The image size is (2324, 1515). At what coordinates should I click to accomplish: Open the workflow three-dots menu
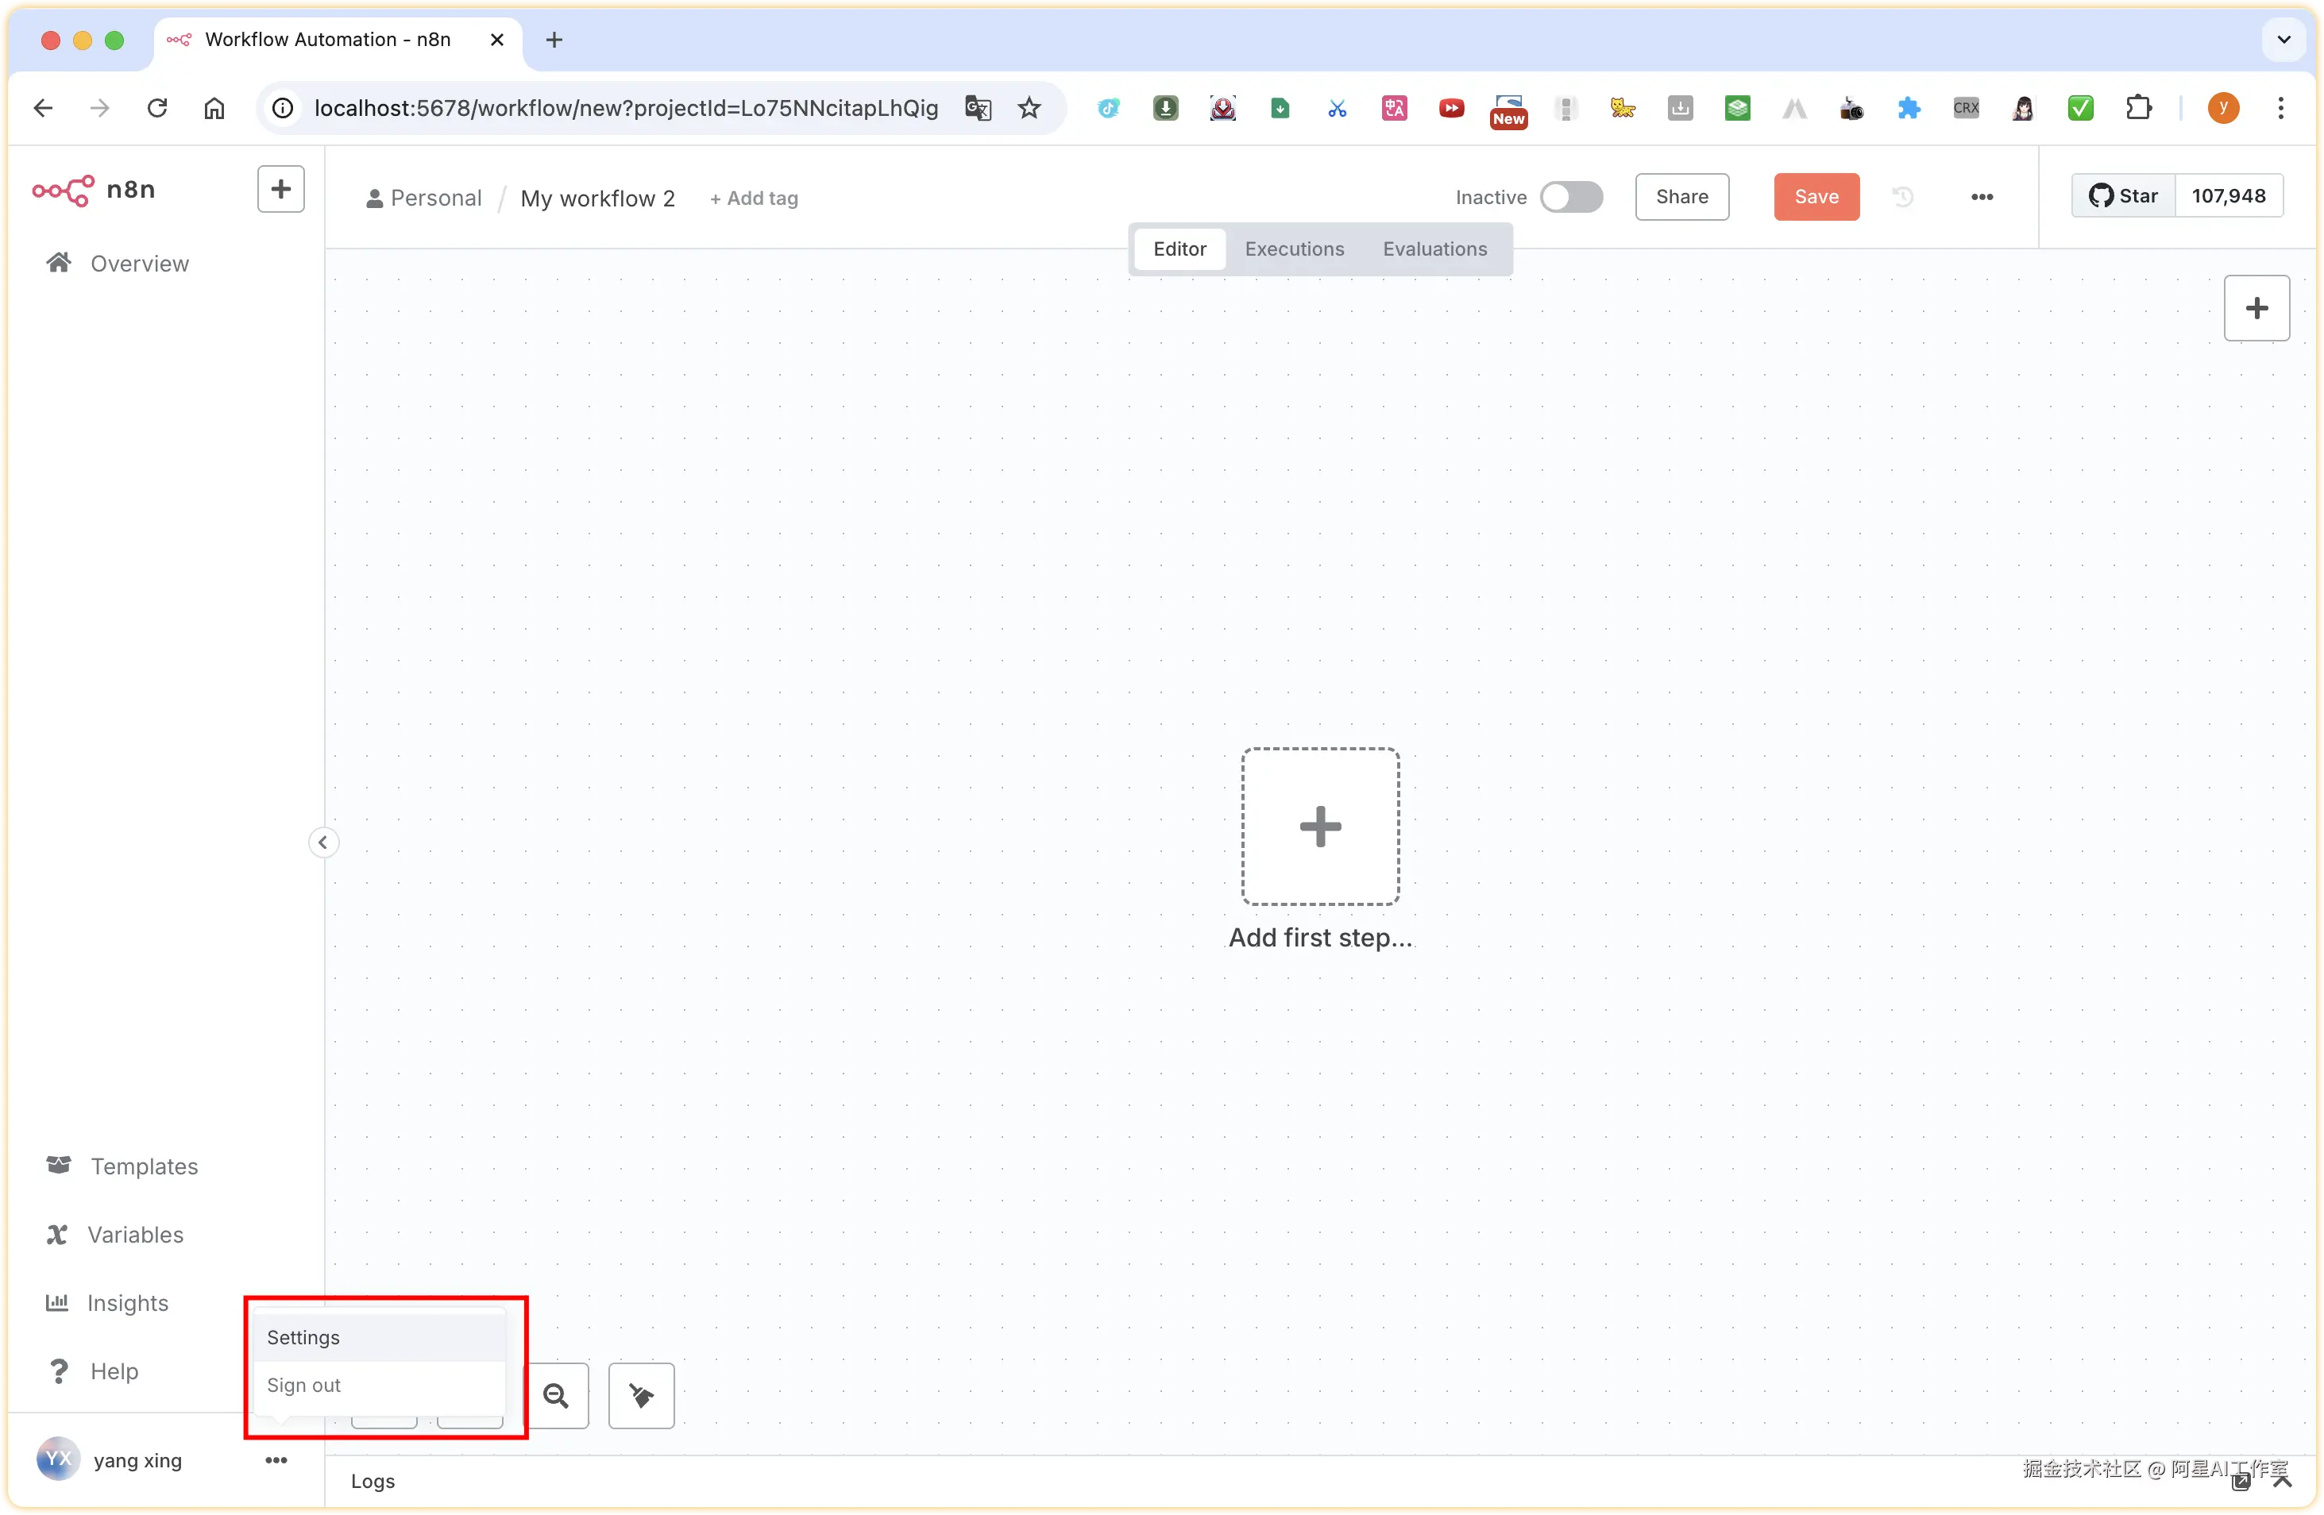[1981, 197]
